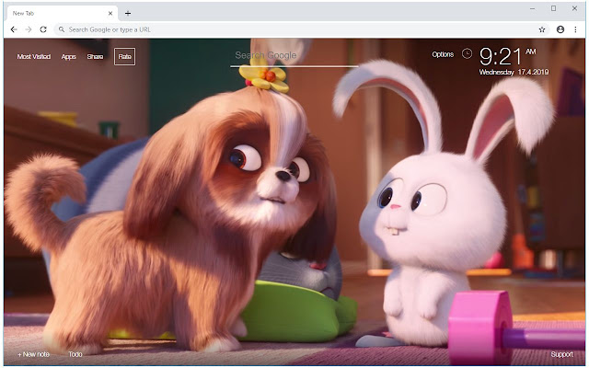Bookmark this page with star icon
This screenshot has height=368, width=589.
(x=542, y=29)
